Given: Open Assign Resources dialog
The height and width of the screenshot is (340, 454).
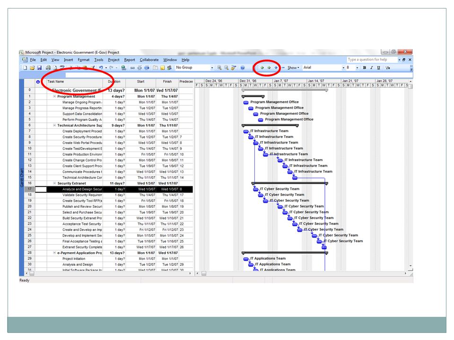Looking at the screenshot, I should 169,68.
